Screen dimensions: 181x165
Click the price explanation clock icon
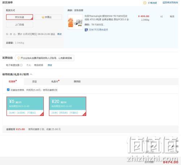145,3
